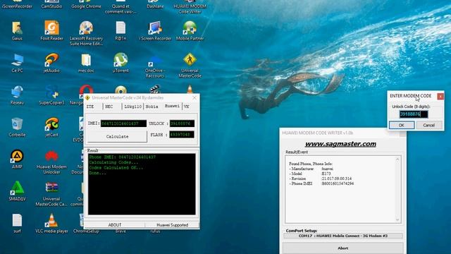Open the Nokia tab
This screenshot has height=254, width=451.
click(x=152, y=107)
